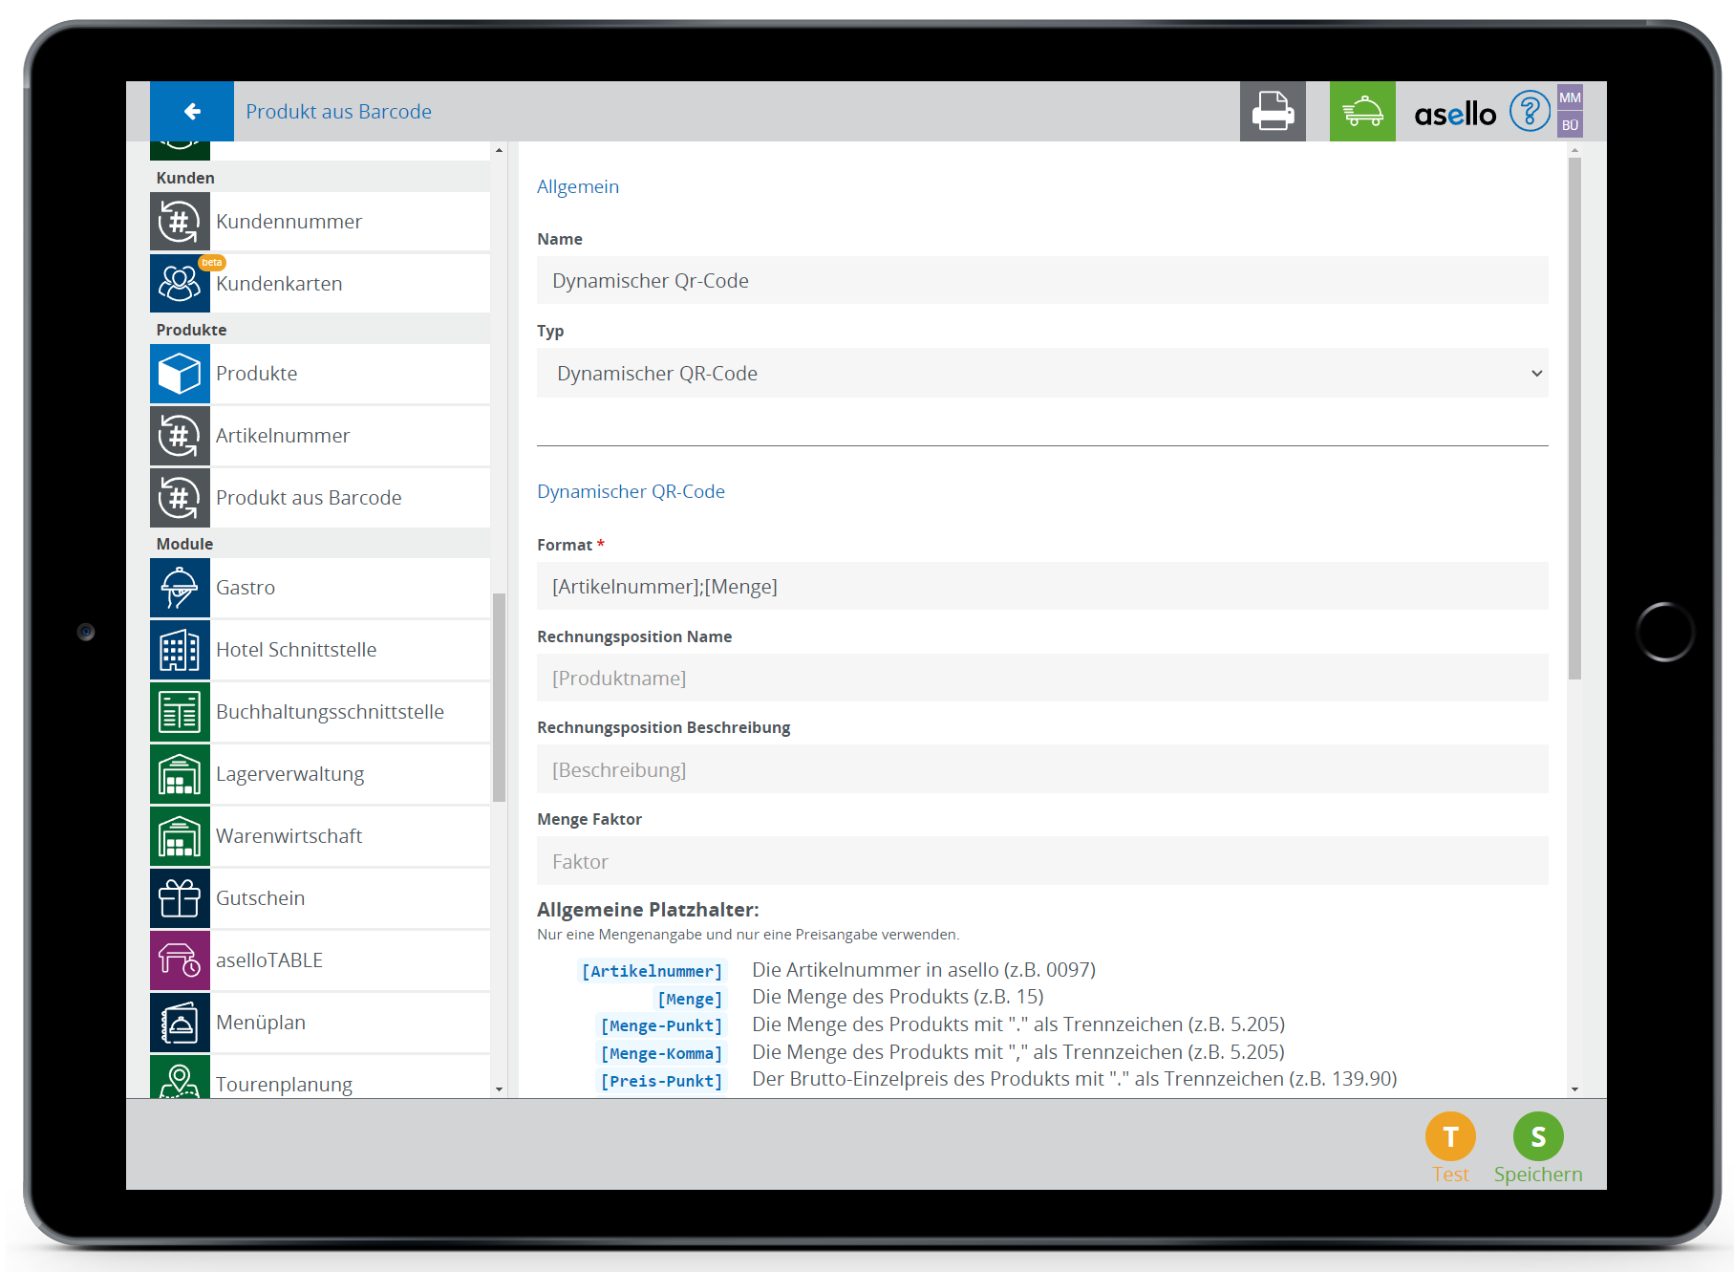Focus the Menge Faktor field
The height and width of the screenshot is (1272, 1734).
pos(1041,861)
